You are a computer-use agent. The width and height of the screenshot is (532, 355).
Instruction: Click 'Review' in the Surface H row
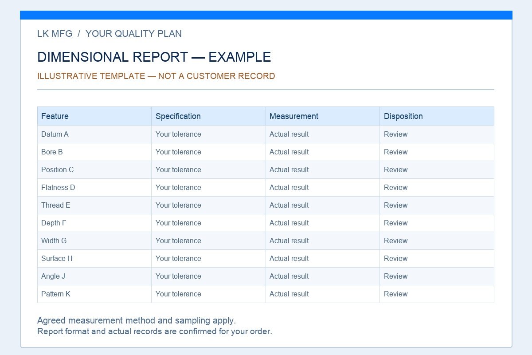tap(396, 258)
